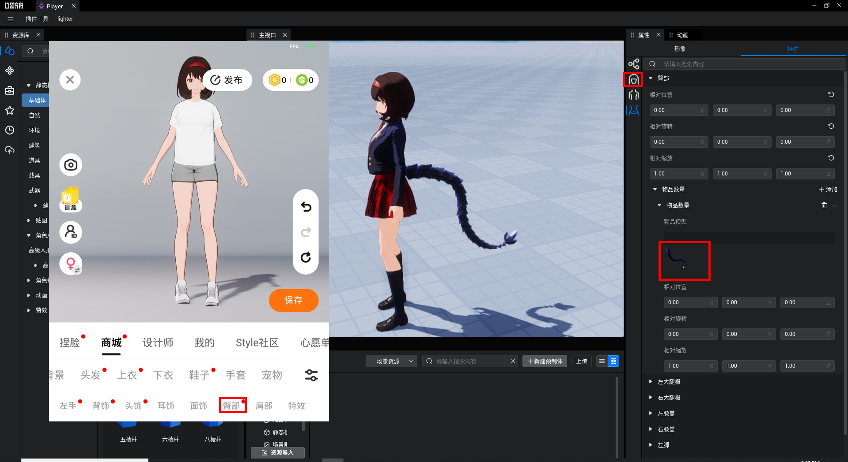Expand the 贴图 tree item
The width and height of the screenshot is (848, 462).
click(x=29, y=220)
